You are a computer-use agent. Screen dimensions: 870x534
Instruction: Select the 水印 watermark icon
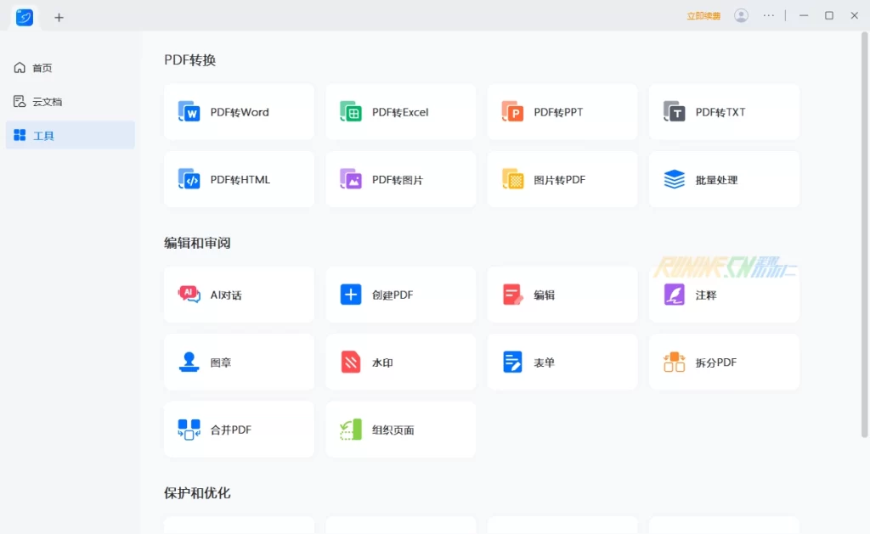(x=351, y=363)
